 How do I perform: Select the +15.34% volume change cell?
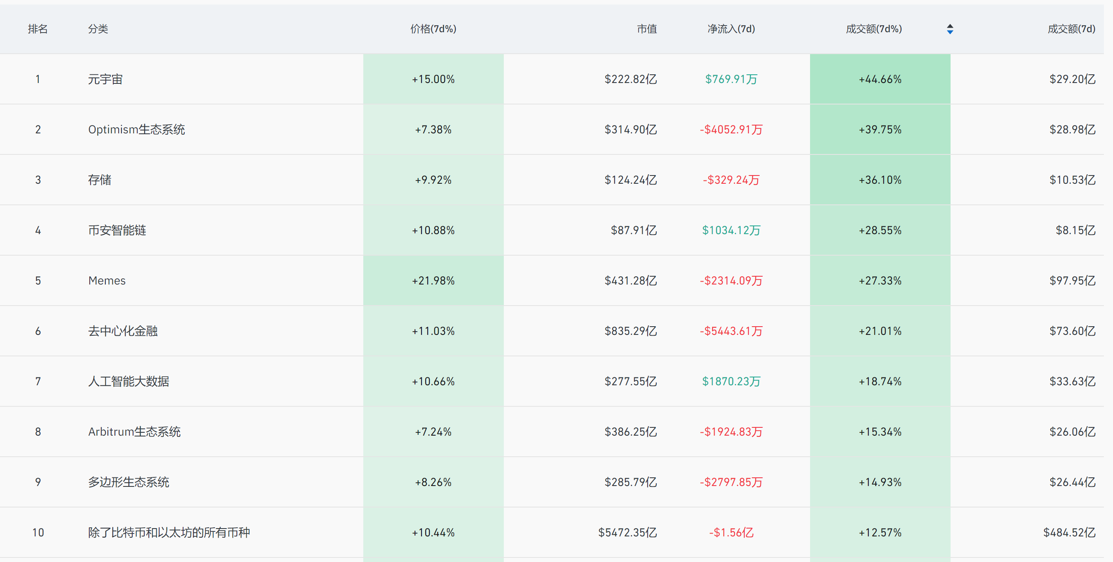tap(880, 432)
